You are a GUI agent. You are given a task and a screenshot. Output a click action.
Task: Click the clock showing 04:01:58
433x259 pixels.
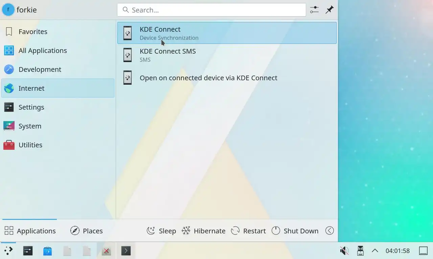[397, 251]
